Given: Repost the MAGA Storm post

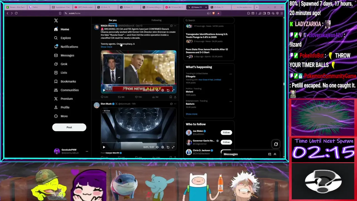Looking at the screenshot, I should pos(121,97).
